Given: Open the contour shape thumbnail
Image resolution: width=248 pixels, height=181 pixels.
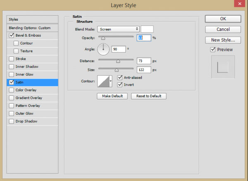Looking at the screenshot, I should 103,81.
